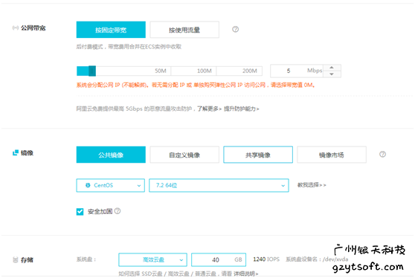This screenshot has height=278, width=415.
Task: Click the 200M mark on the bandwidth slider
Action: 250,71
